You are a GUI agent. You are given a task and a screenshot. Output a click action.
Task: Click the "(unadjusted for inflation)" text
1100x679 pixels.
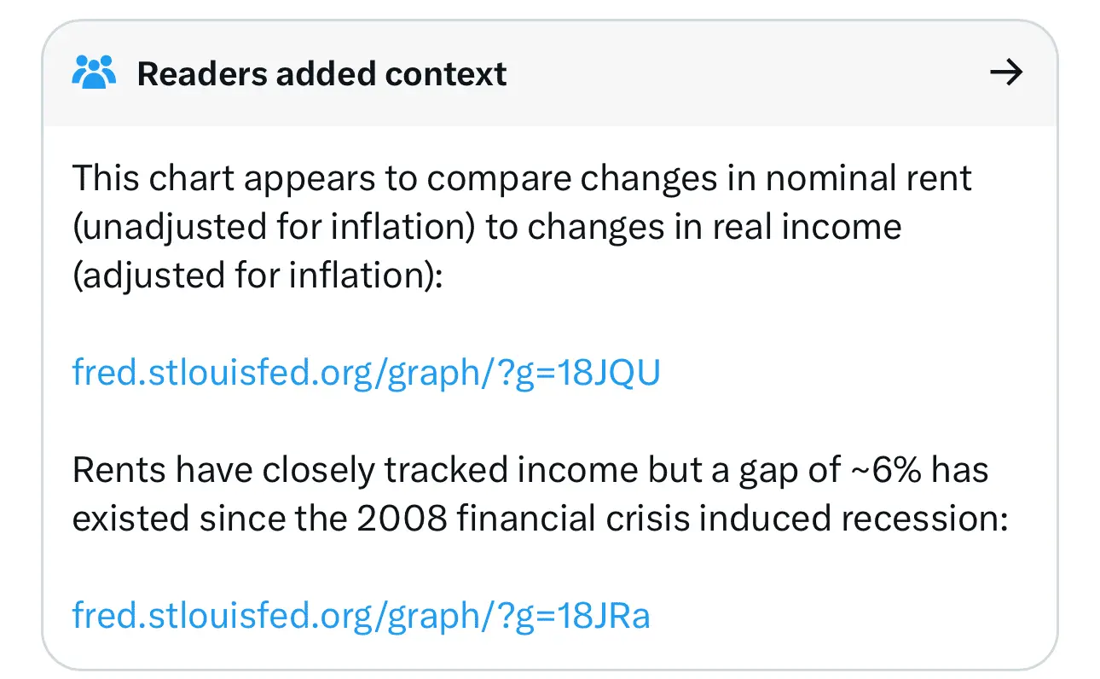click(x=273, y=228)
